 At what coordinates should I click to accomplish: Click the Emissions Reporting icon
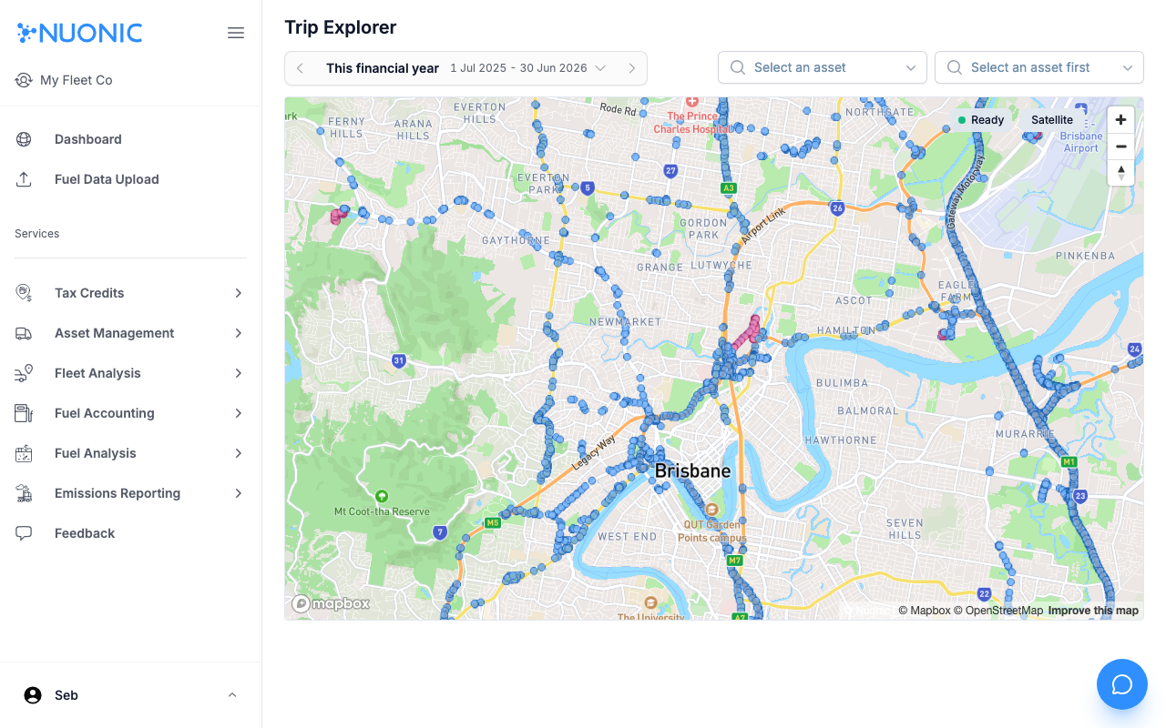point(24,493)
